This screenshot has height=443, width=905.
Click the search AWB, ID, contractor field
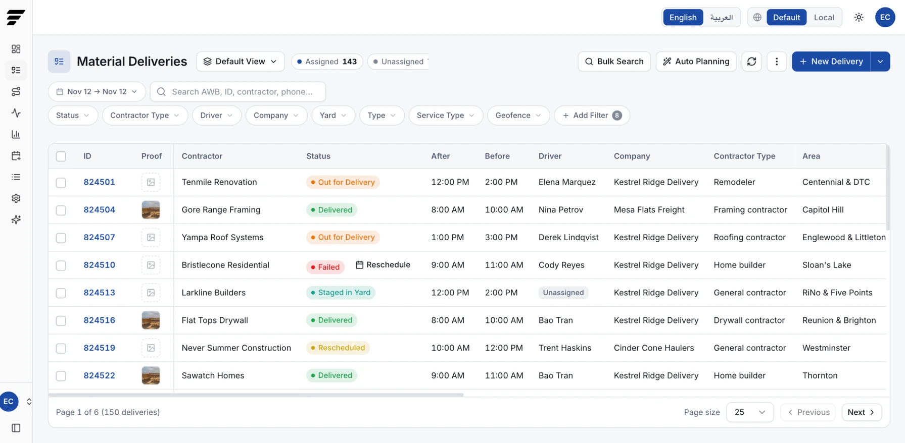(x=238, y=91)
